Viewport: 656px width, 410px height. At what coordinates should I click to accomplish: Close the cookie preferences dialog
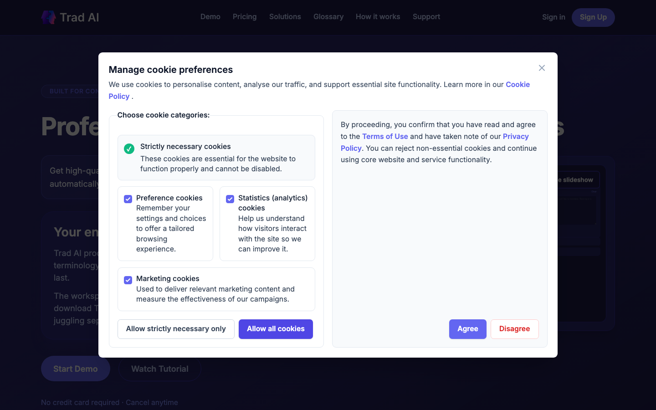click(542, 68)
